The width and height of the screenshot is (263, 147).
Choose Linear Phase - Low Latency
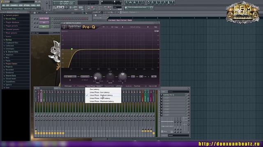point(99,92)
